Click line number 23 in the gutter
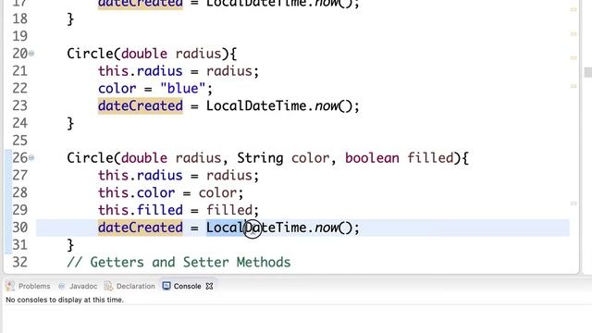 click(19, 105)
